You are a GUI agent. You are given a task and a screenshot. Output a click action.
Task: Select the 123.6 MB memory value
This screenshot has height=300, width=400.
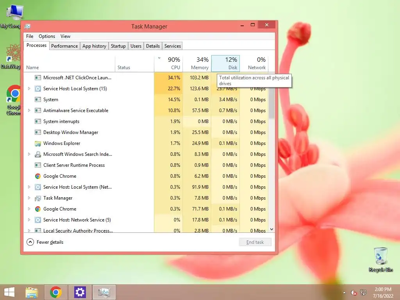pos(197,89)
